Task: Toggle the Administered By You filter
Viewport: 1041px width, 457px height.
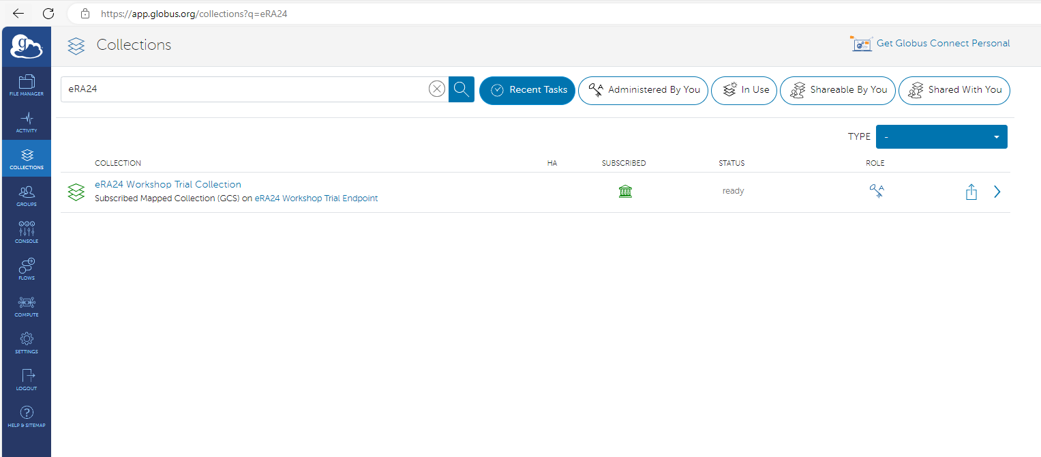Action: [644, 90]
